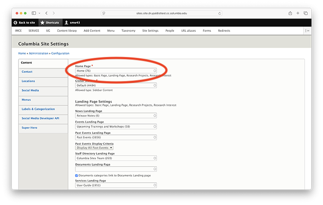Open the Menu toolbar item
Image resolution: width=323 pixels, height=205 pixels.
click(x=111, y=31)
